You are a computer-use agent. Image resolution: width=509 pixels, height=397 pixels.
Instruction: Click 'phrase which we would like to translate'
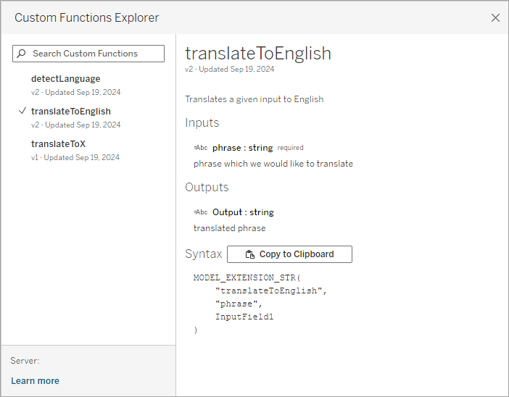pos(273,164)
